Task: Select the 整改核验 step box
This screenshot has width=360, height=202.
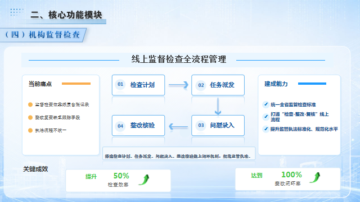Action: (138, 125)
